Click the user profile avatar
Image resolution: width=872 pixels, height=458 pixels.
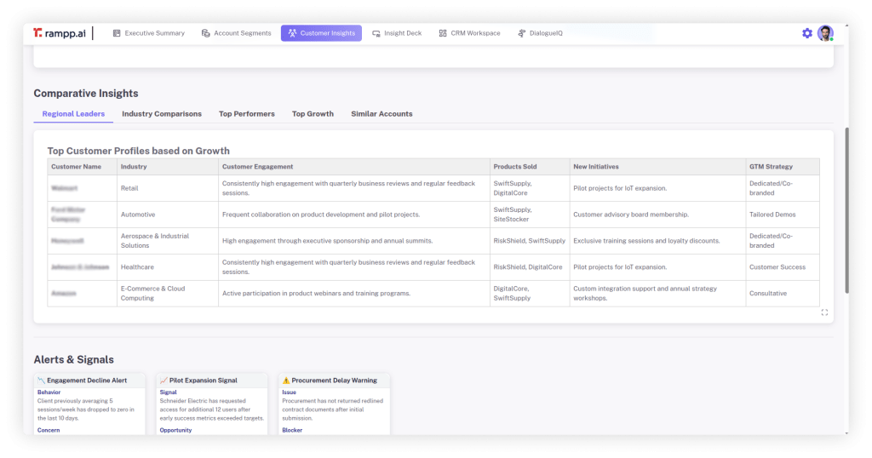tap(825, 33)
